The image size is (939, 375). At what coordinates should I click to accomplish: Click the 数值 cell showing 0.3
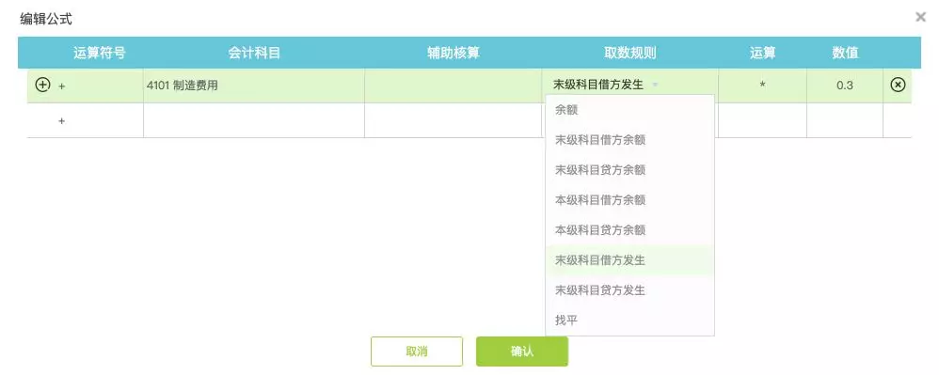click(x=844, y=86)
